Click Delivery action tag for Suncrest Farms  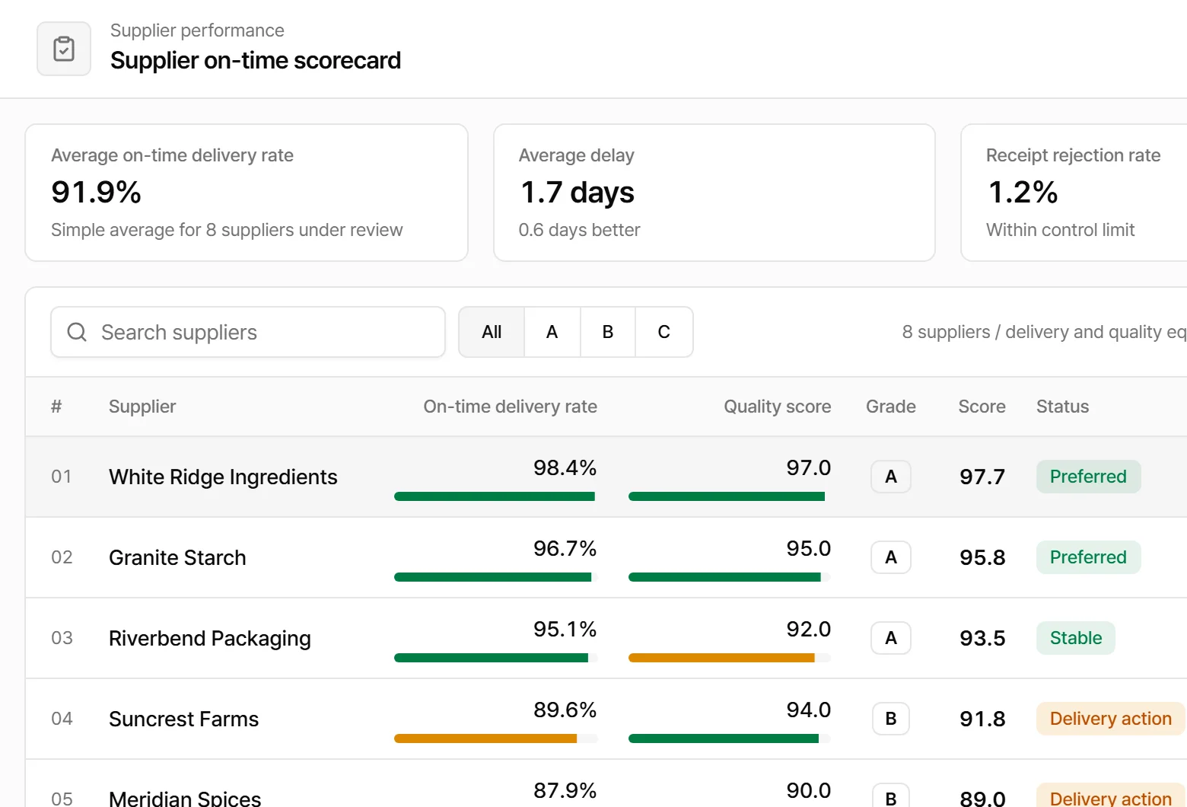(1111, 719)
